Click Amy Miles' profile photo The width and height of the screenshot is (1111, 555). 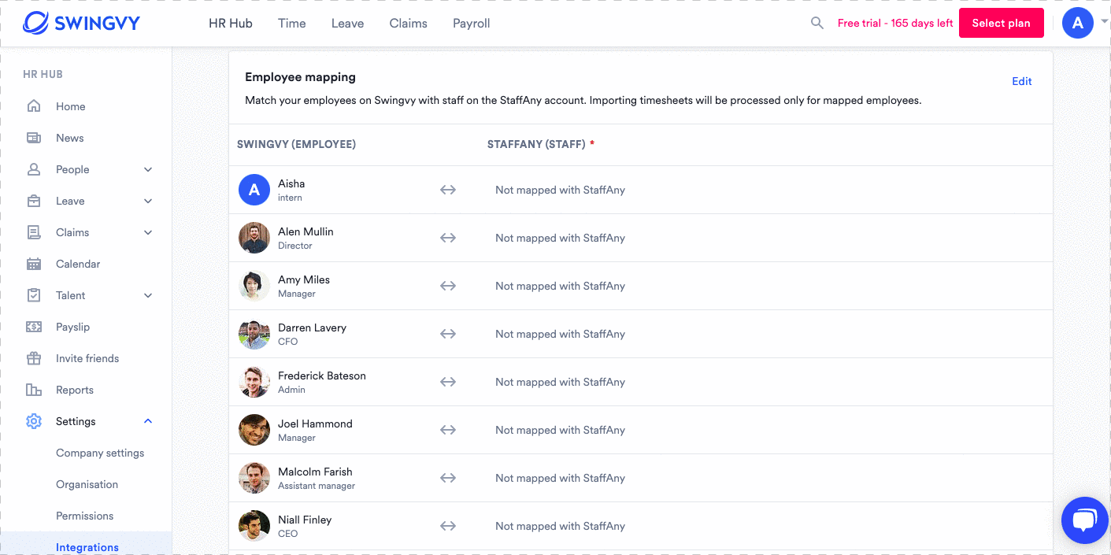coord(254,286)
